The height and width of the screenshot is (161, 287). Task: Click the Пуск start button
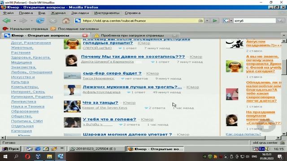(x=11, y=149)
